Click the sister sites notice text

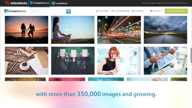165,3
